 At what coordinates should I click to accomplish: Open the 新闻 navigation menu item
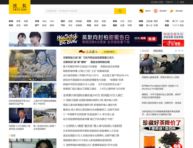11,21
